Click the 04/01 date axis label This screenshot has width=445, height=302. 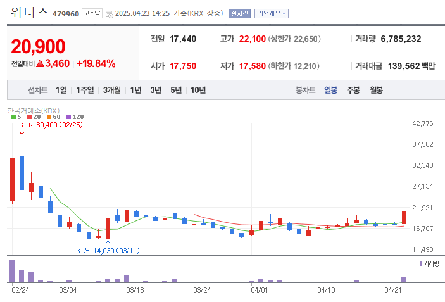tap(259, 290)
